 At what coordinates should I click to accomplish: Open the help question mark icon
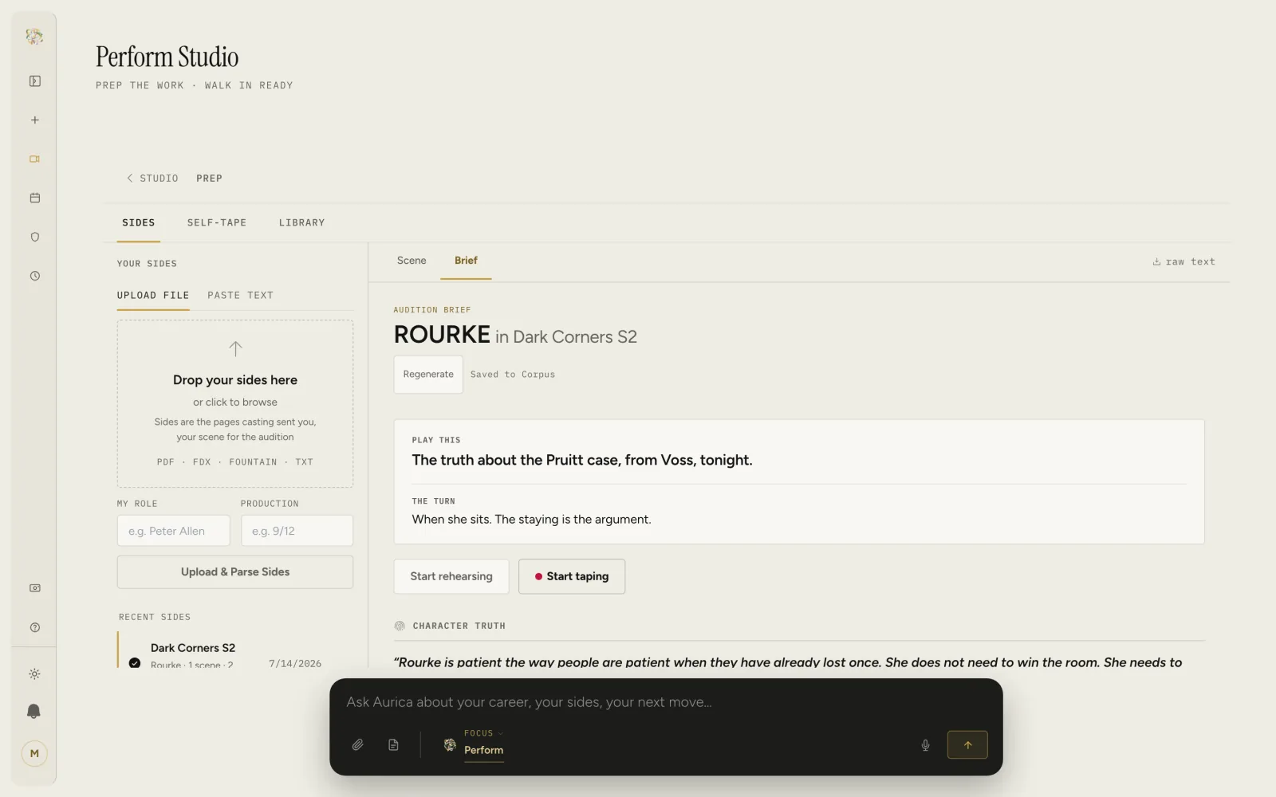(35, 627)
